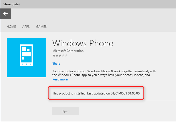Click the app description paragraph
This screenshot has width=176, height=122.
point(104,73)
